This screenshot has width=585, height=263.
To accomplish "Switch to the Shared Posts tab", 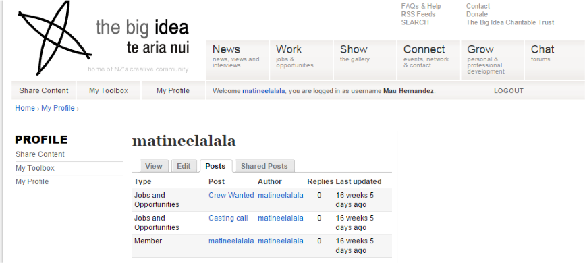I will [264, 166].
